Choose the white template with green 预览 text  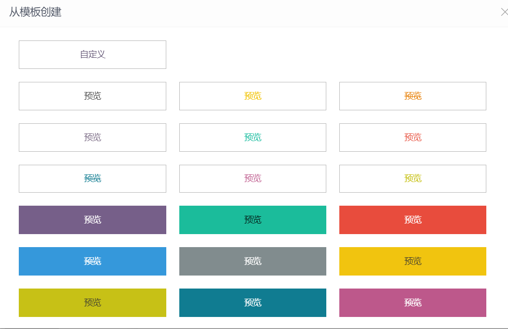coord(253,137)
